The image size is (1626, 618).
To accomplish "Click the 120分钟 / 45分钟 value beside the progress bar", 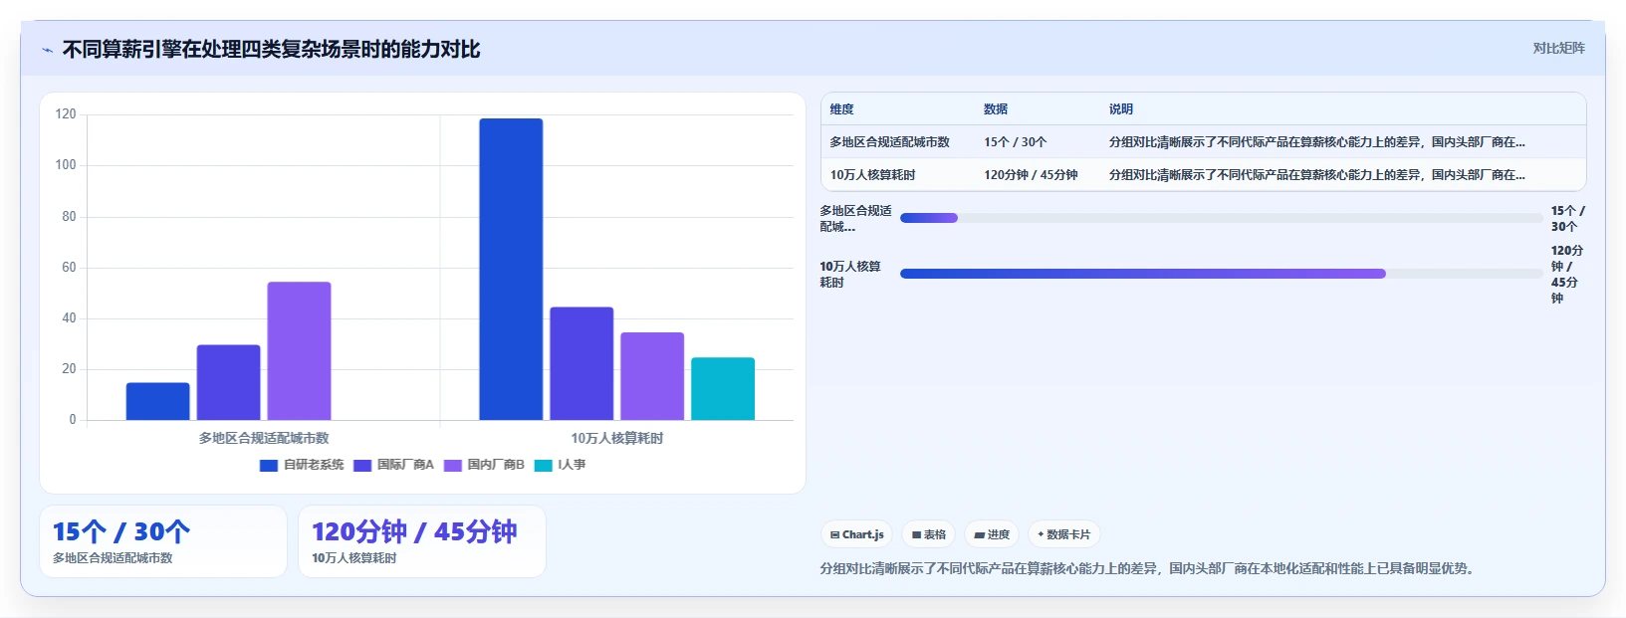I will point(1567,274).
